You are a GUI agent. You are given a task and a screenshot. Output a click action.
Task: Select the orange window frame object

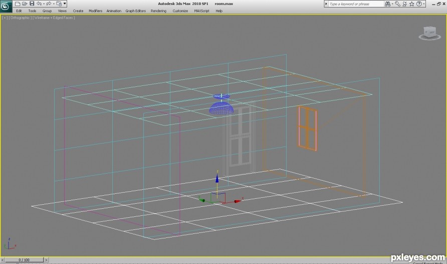point(308,128)
